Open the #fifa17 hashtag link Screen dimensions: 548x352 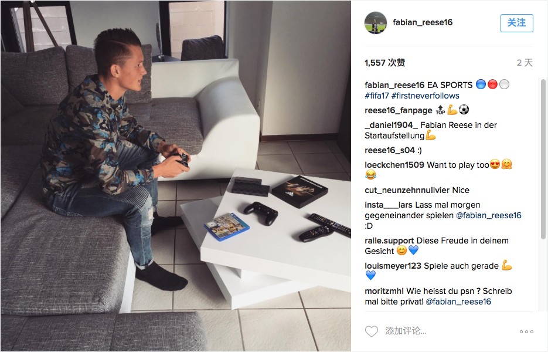coord(376,96)
